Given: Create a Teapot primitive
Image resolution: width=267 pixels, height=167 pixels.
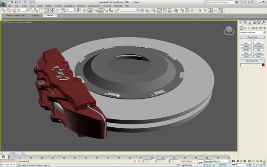Looking at the screenshot, I should point(246,56).
